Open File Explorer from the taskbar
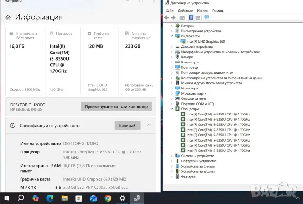The image size is (303, 204). pos(64,198)
